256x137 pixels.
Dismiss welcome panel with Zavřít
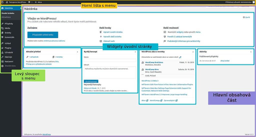(x=246, y=17)
